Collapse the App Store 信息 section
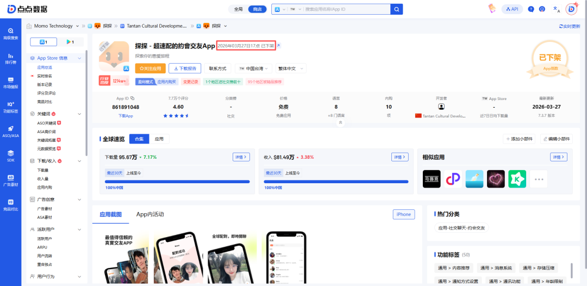The width and height of the screenshot is (587, 286). click(x=79, y=58)
